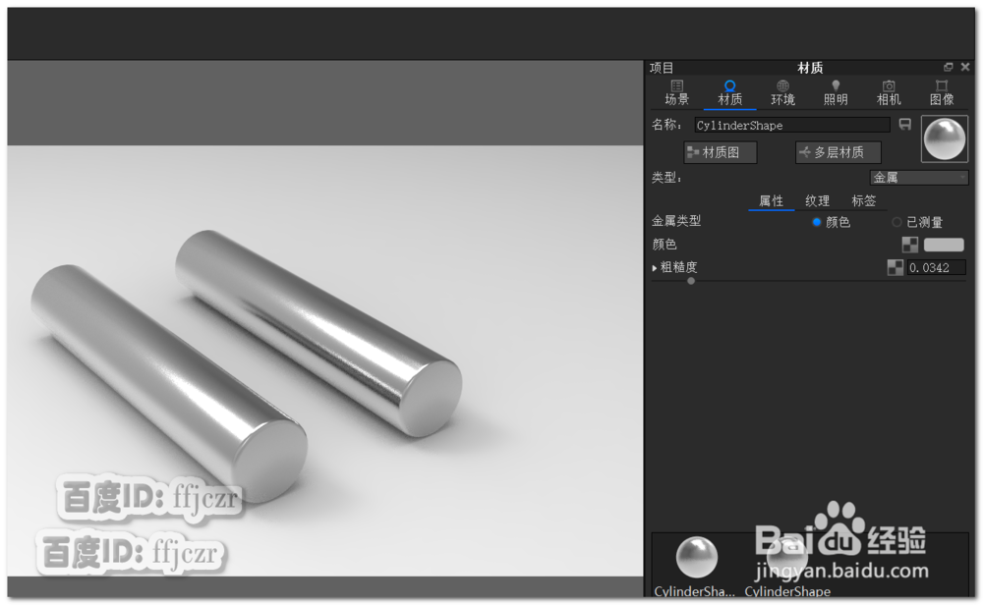Click the front cylinder in the viewport
The height and width of the screenshot is (605, 983).
tap(169, 382)
